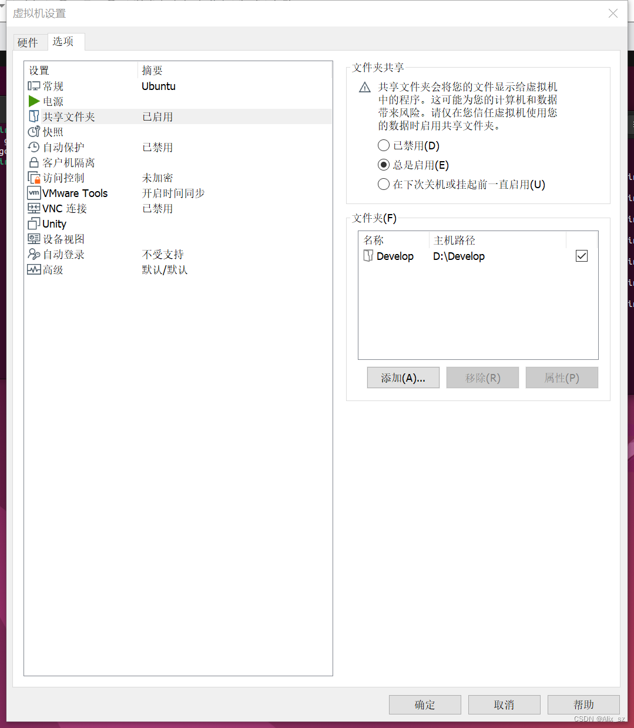The image size is (634, 728).
Task: Click the 高级 advanced icon
Action: coord(34,269)
